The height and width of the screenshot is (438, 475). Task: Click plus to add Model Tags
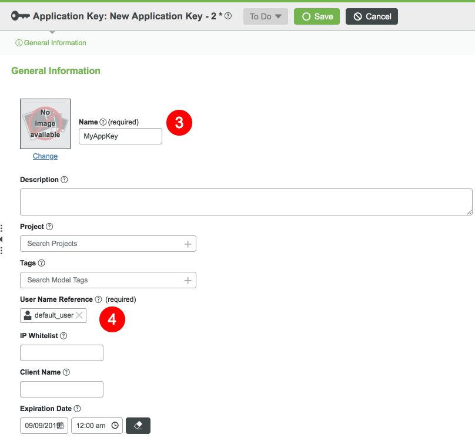pyautogui.click(x=188, y=280)
